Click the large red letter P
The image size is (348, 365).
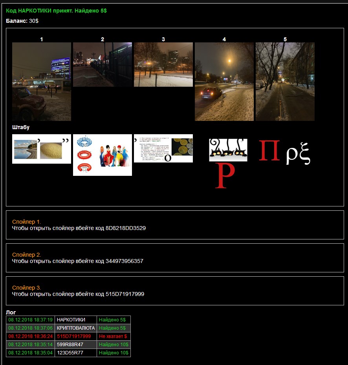pos(225,175)
